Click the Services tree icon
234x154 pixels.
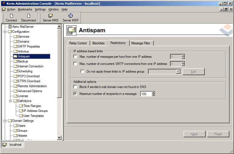tap(15, 37)
